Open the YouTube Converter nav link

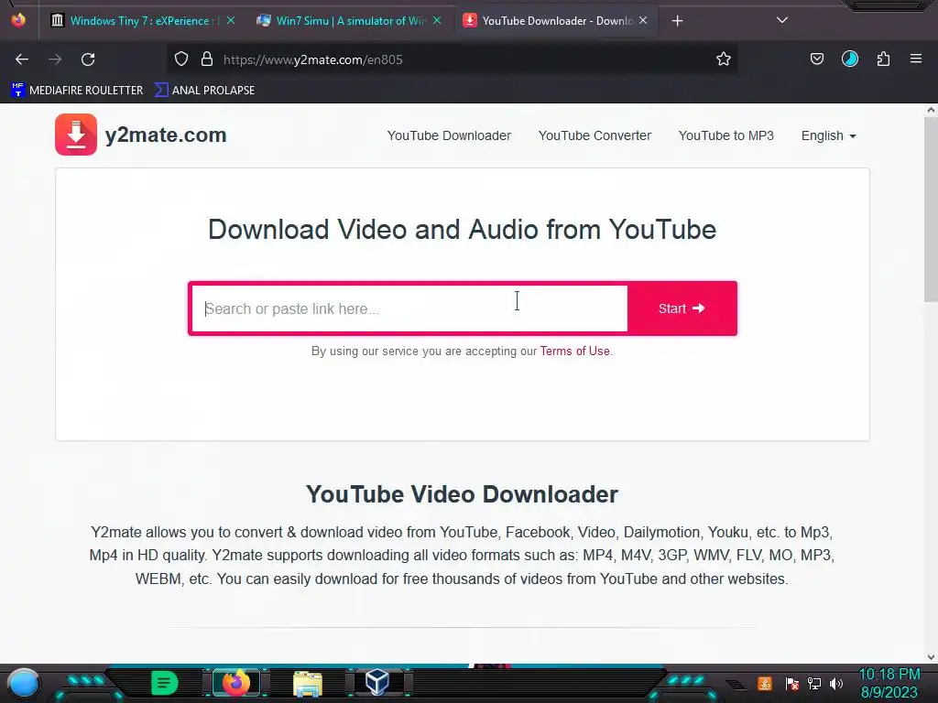tap(594, 135)
